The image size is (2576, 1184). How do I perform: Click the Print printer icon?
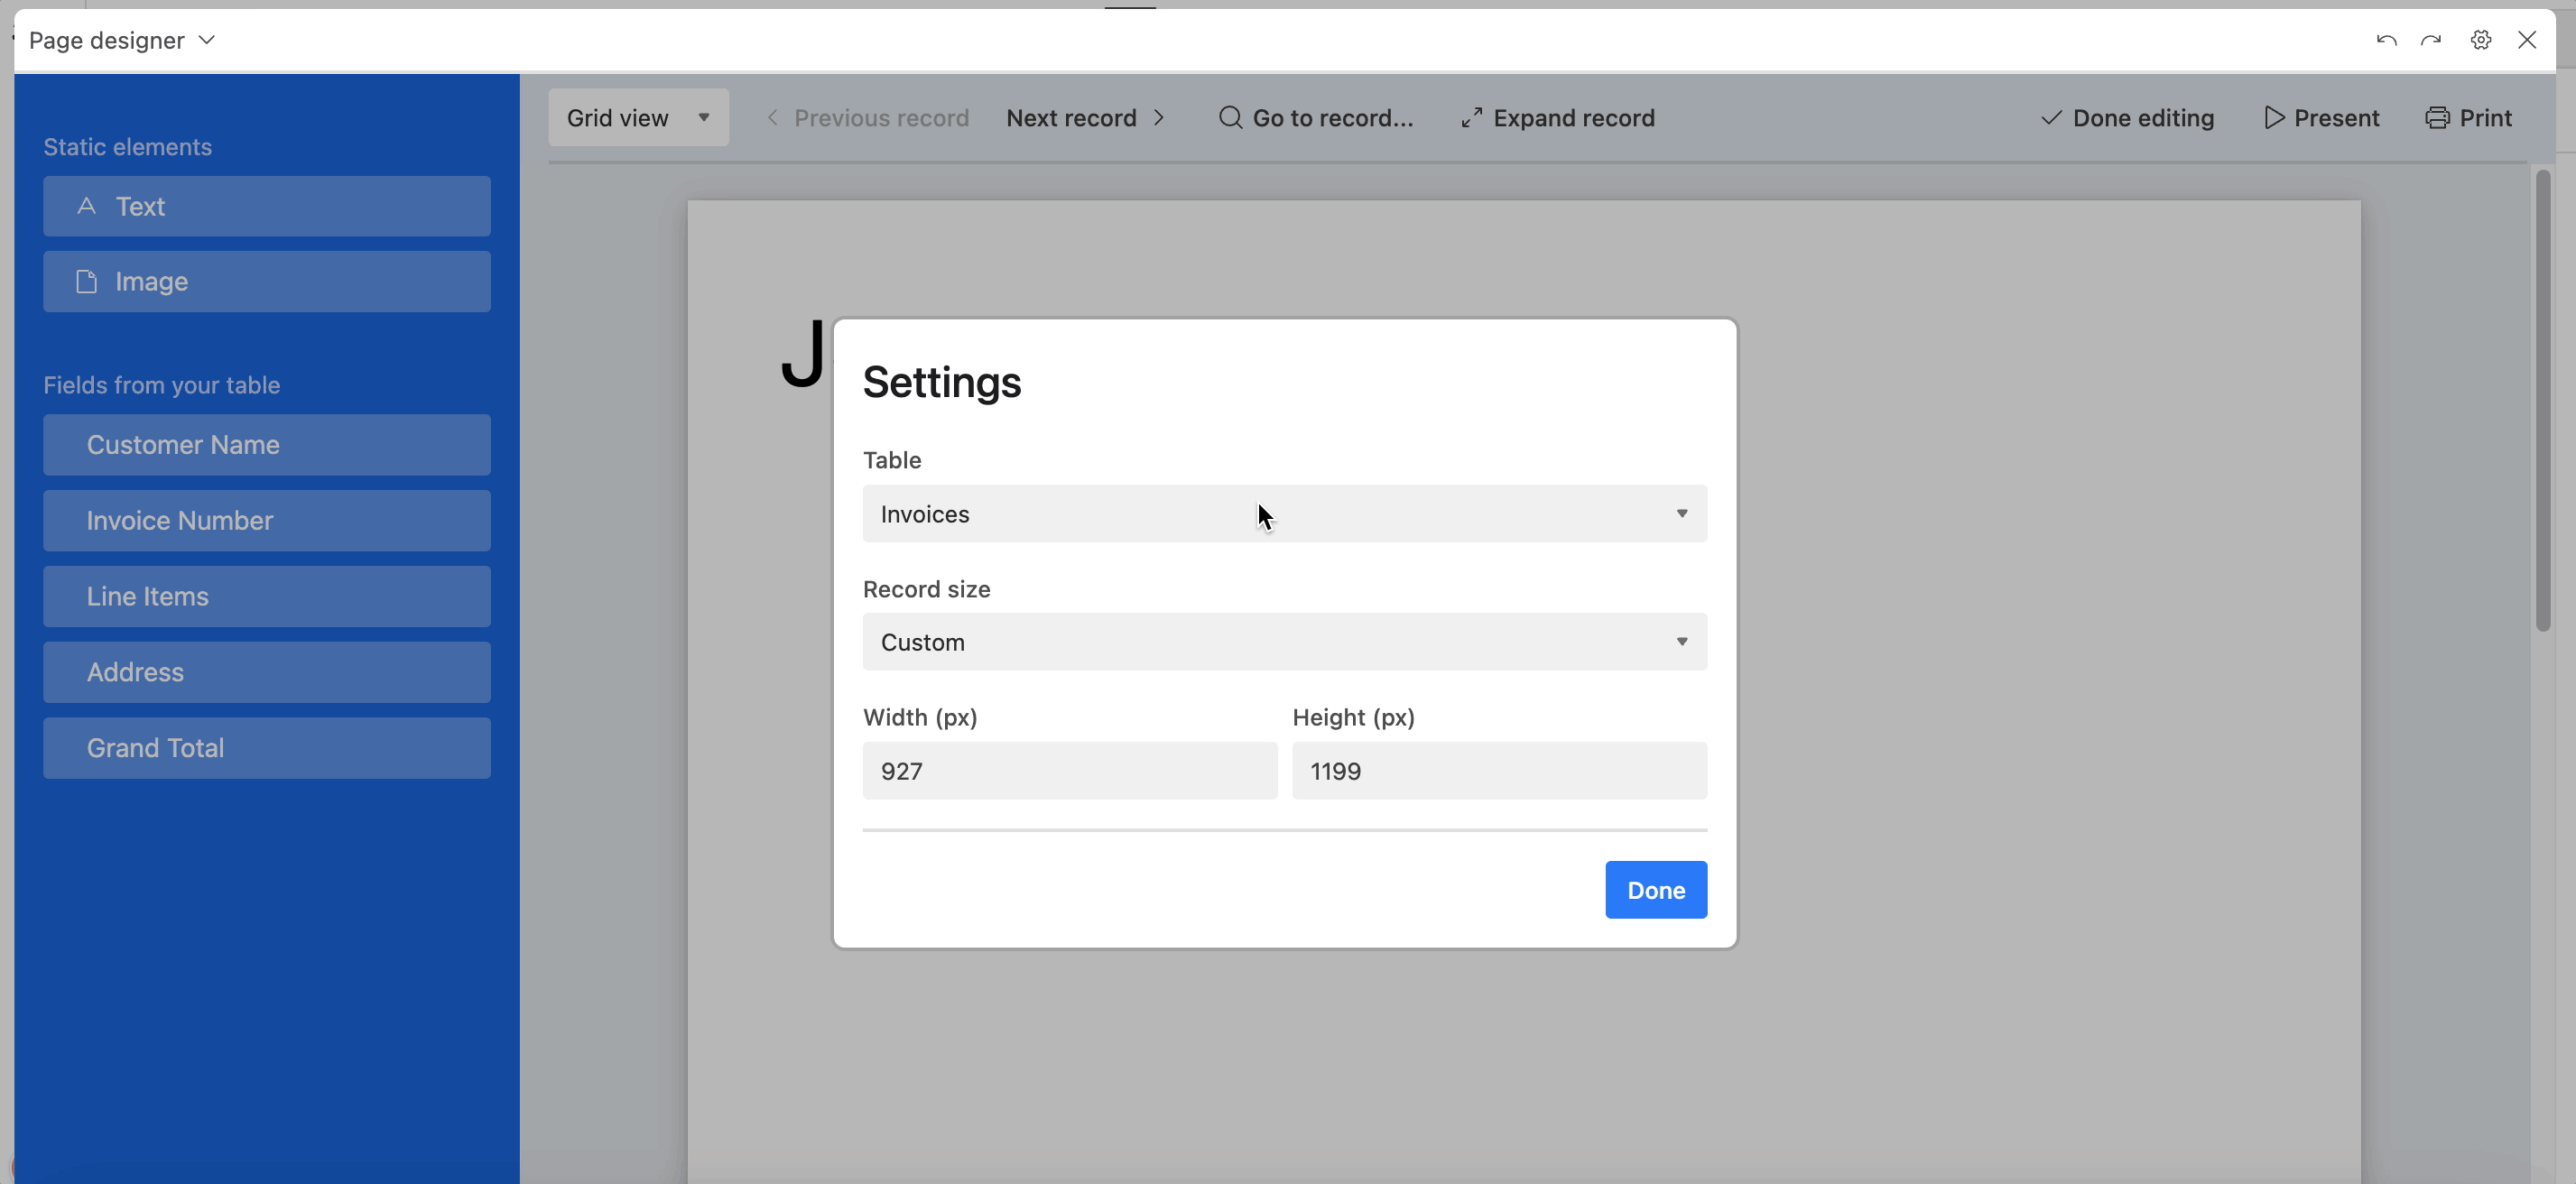point(2437,118)
